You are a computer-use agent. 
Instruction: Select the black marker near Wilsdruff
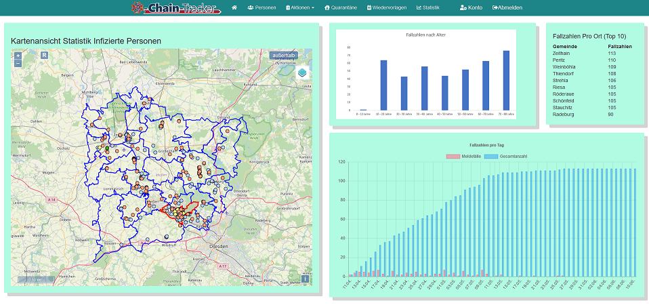coord(167,237)
